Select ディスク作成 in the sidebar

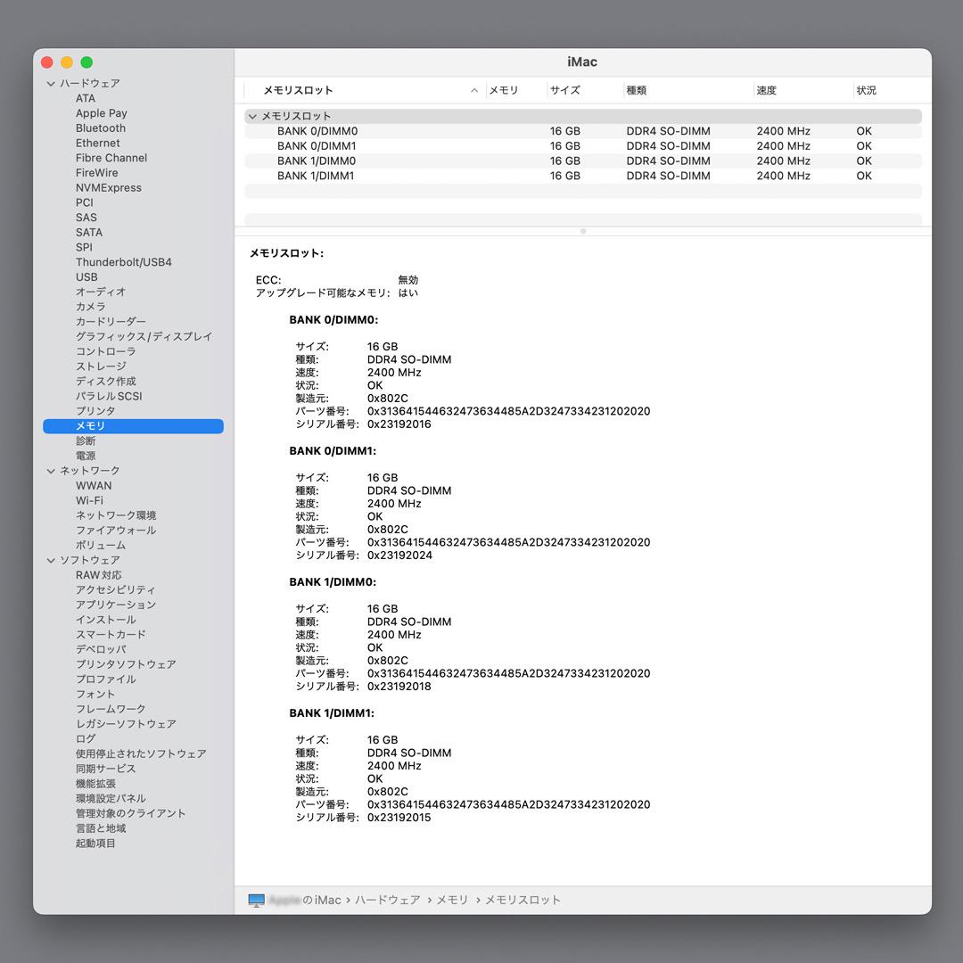tap(105, 382)
